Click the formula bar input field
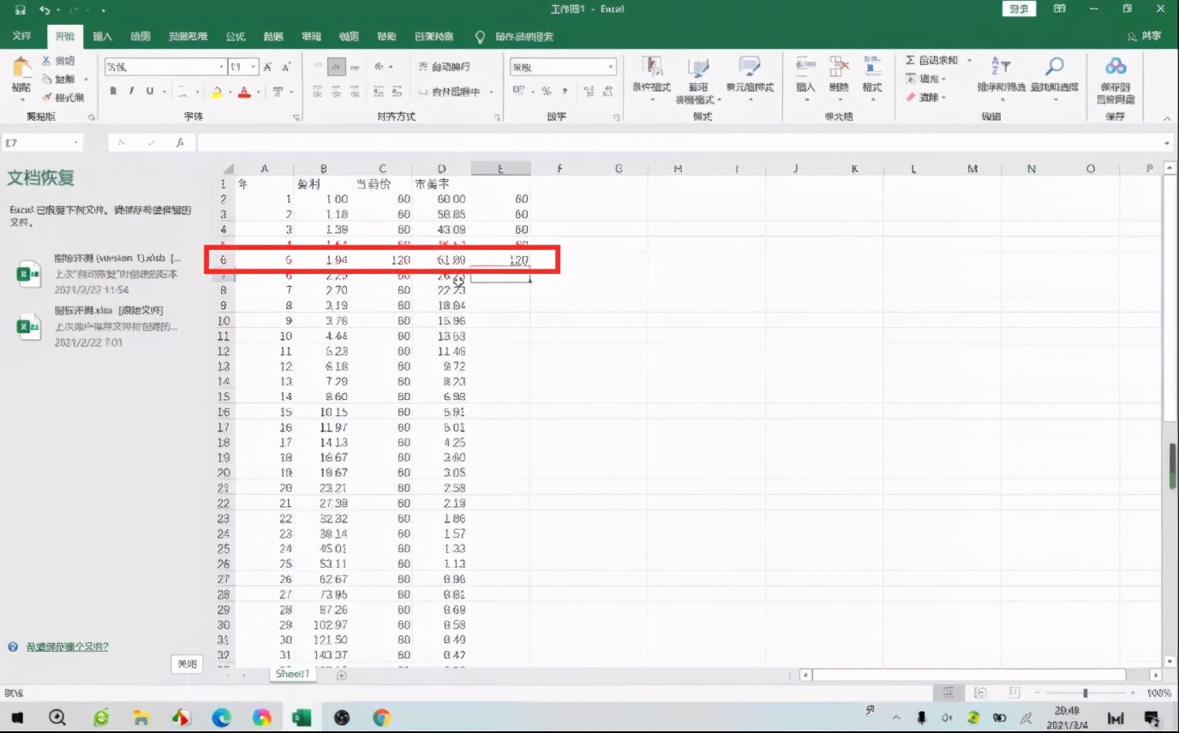Image resolution: width=1179 pixels, height=733 pixels. pos(677,143)
